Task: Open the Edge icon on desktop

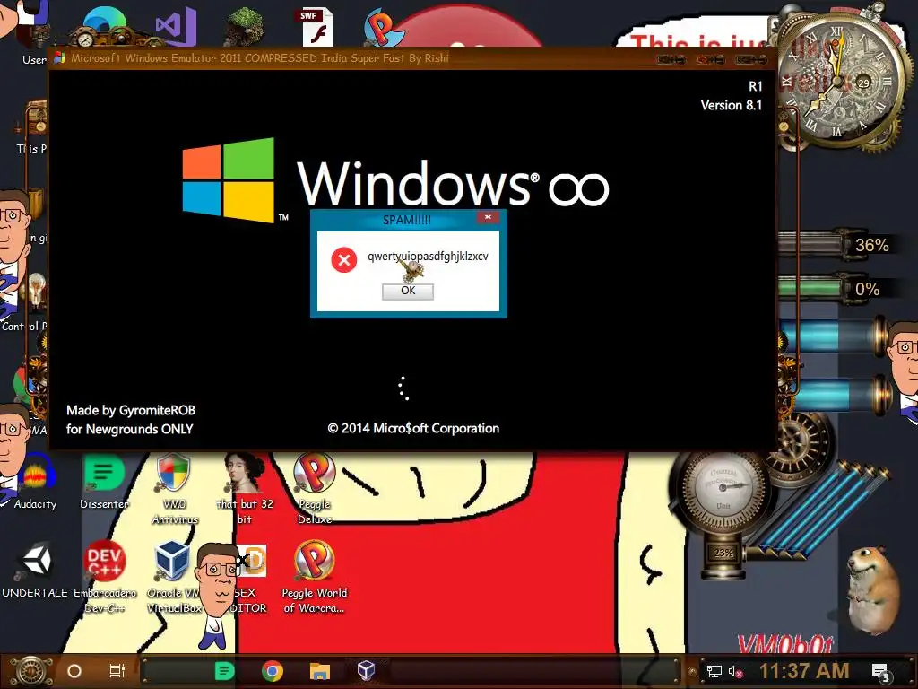Action: tap(104, 26)
